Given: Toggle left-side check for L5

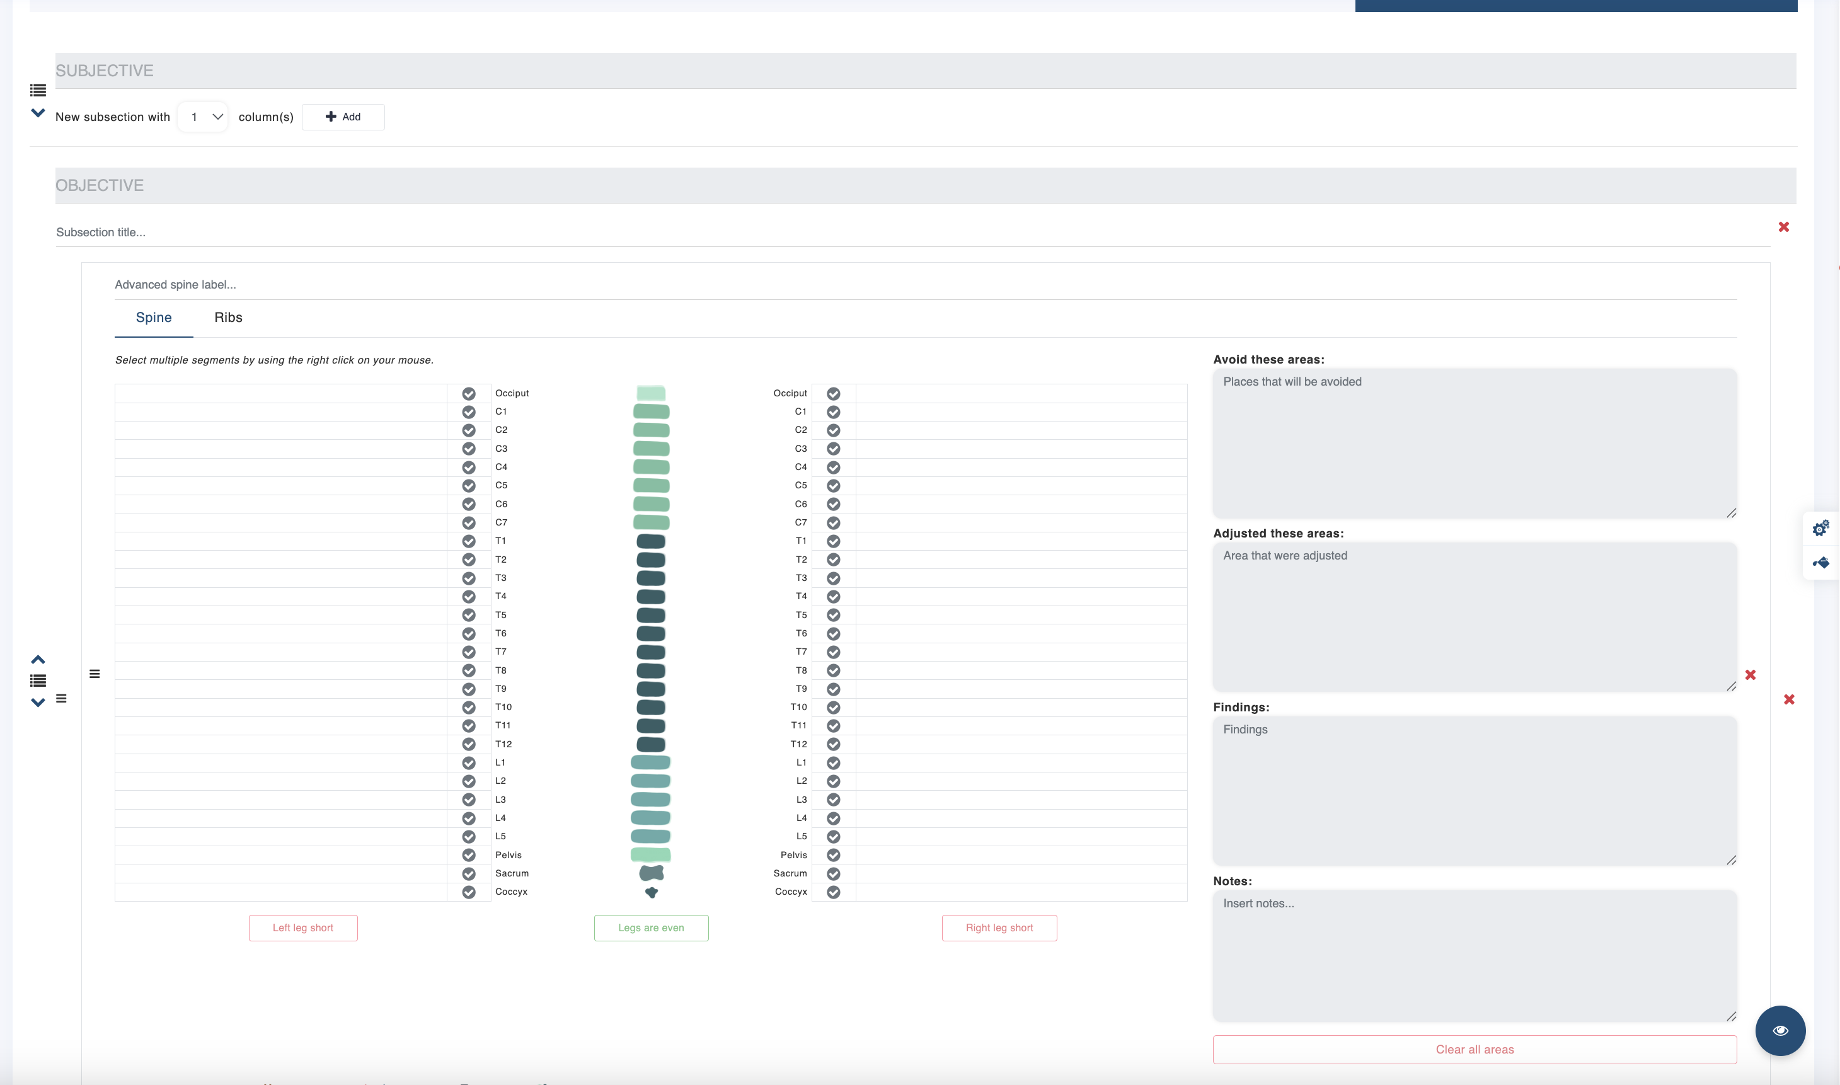Looking at the screenshot, I should click(469, 836).
